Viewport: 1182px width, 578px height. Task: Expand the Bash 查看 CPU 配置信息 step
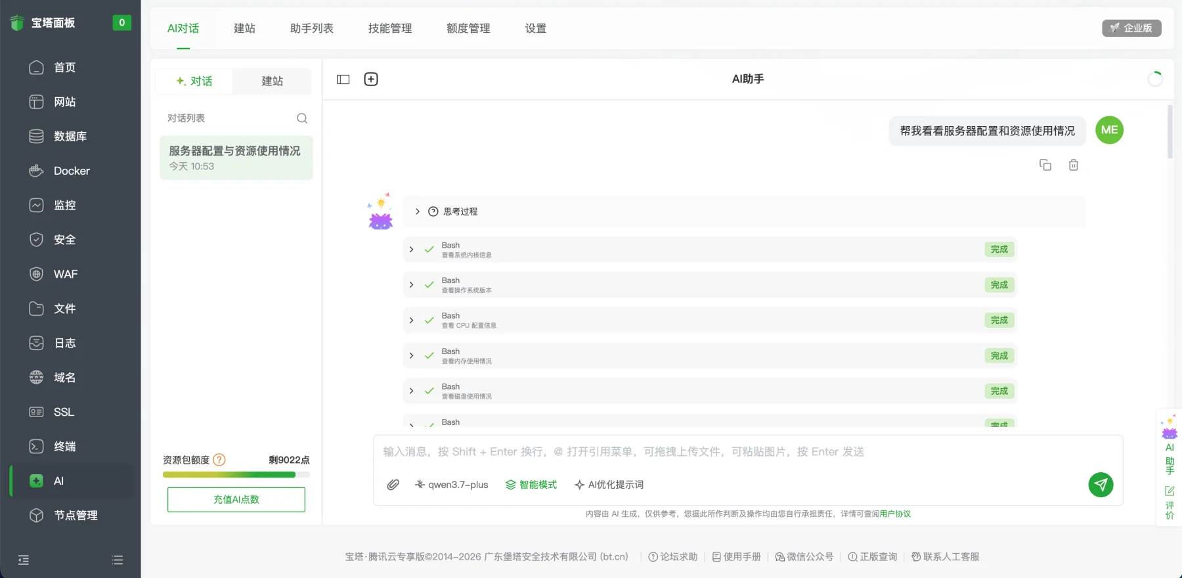(709, 321)
